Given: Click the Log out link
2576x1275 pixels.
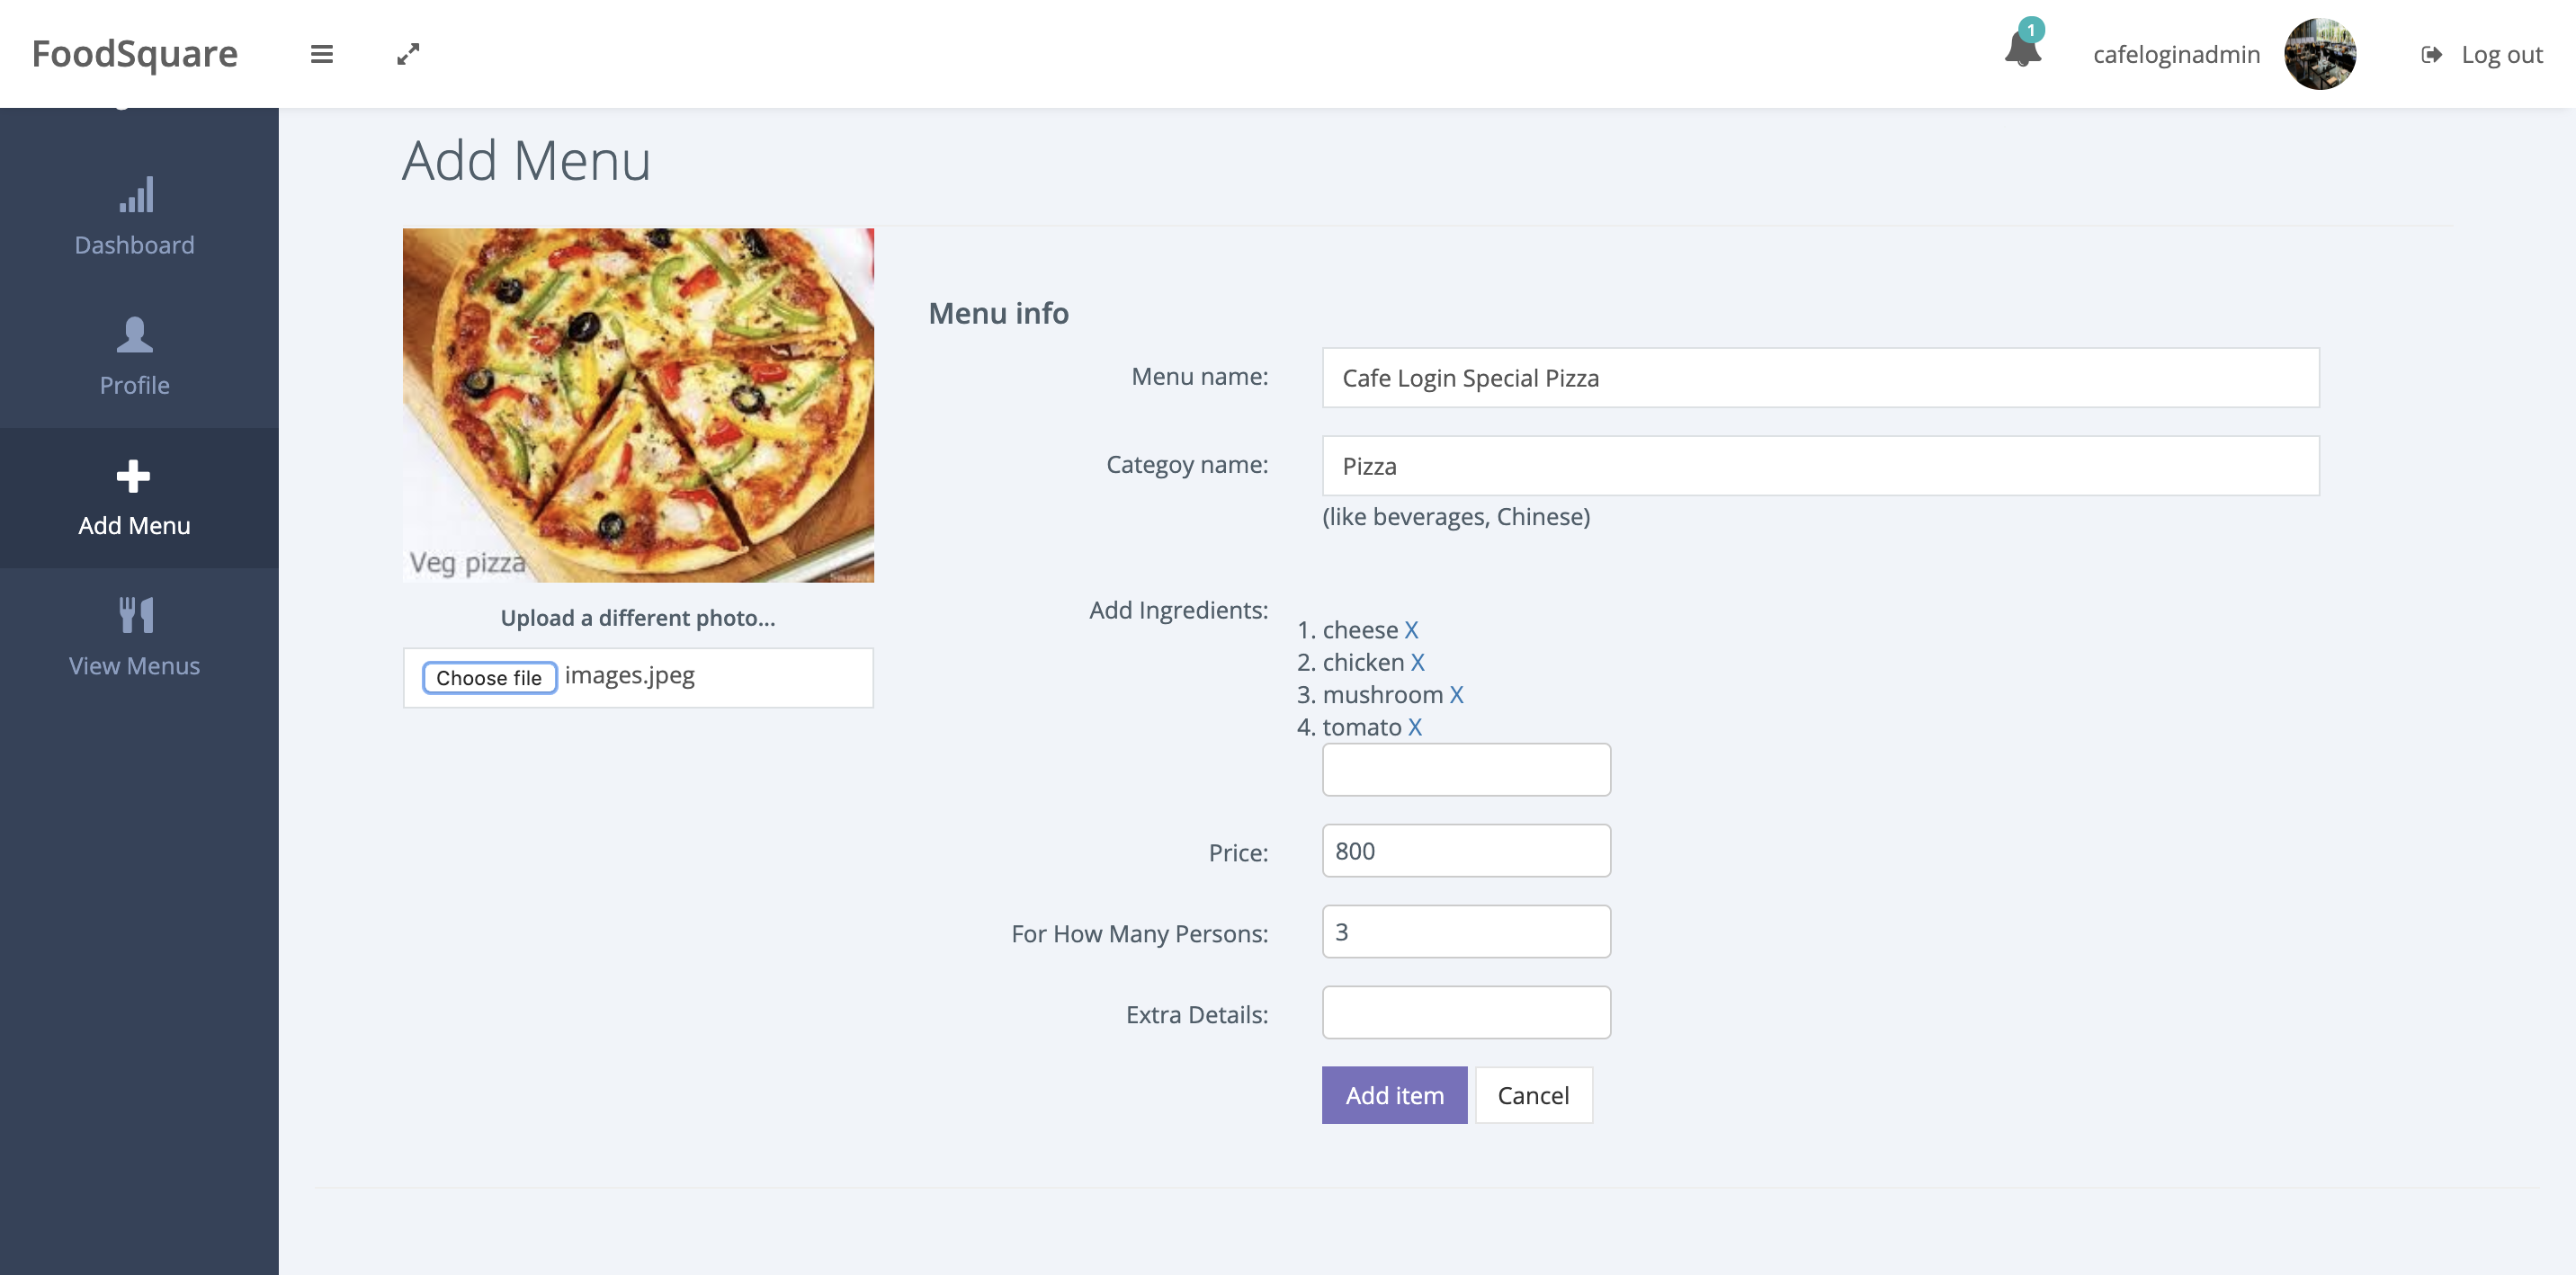Looking at the screenshot, I should point(2501,54).
